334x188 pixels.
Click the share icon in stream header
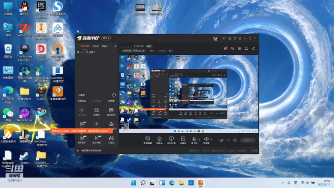(253, 48)
